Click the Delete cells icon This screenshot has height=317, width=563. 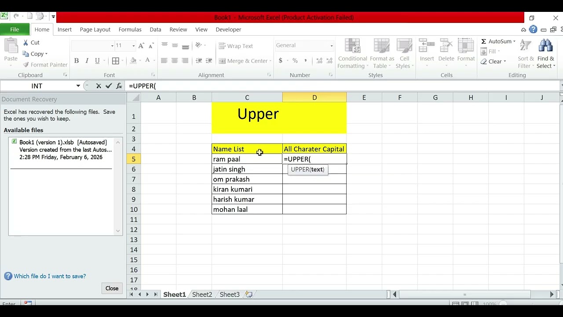(446, 46)
